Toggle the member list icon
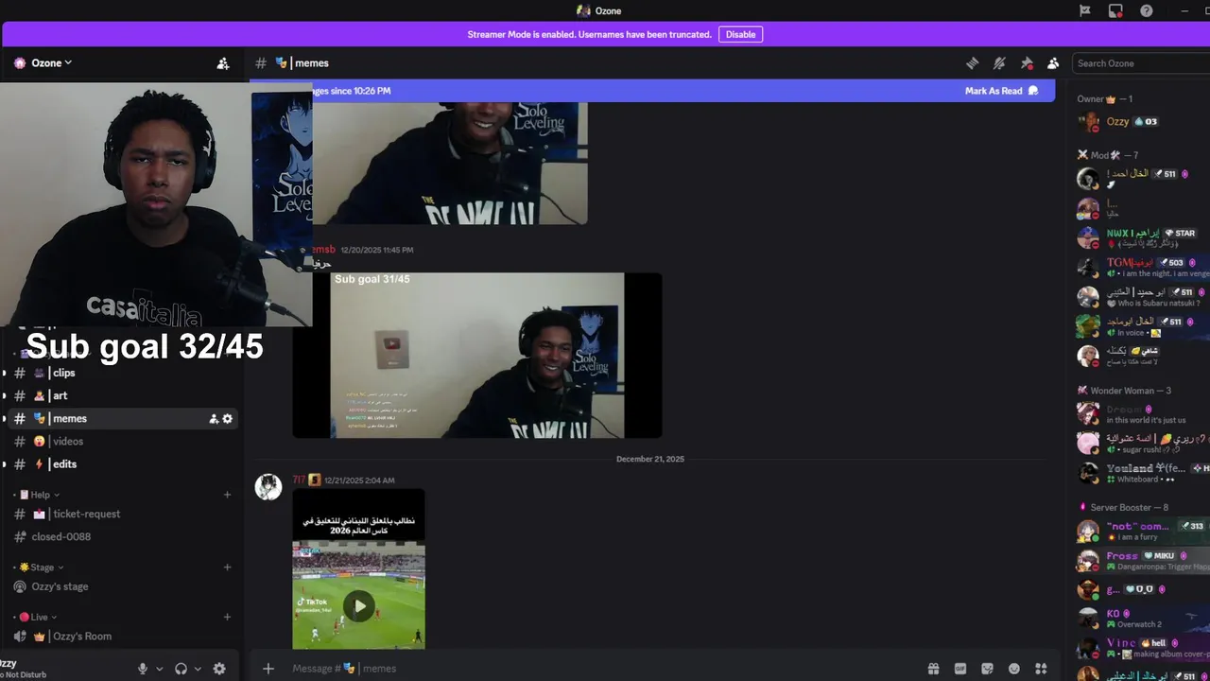This screenshot has height=681, width=1210. pyautogui.click(x=1053, y=63)
